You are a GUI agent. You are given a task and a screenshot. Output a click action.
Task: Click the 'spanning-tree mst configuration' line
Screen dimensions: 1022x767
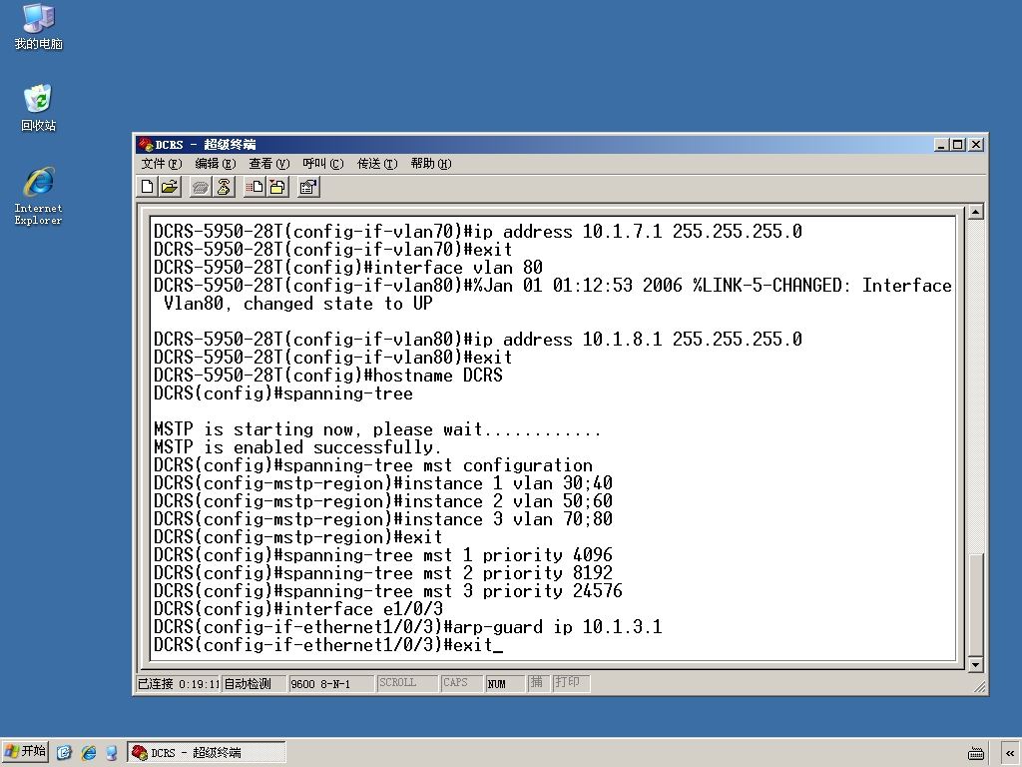coord(373,465)
